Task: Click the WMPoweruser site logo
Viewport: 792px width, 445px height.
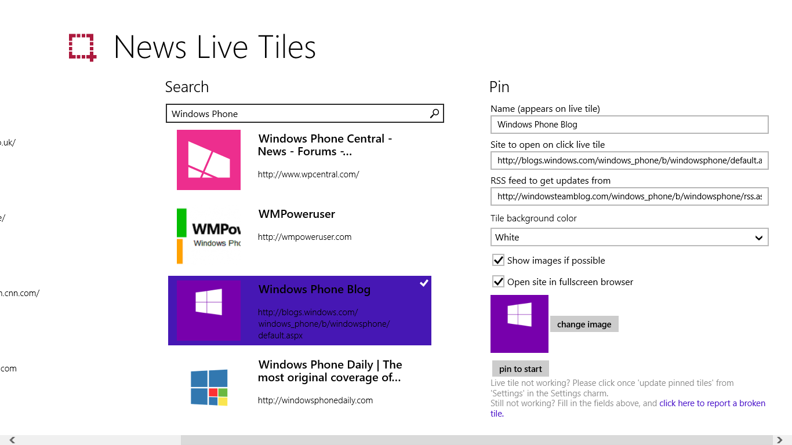Action: (x=209, y=235)
